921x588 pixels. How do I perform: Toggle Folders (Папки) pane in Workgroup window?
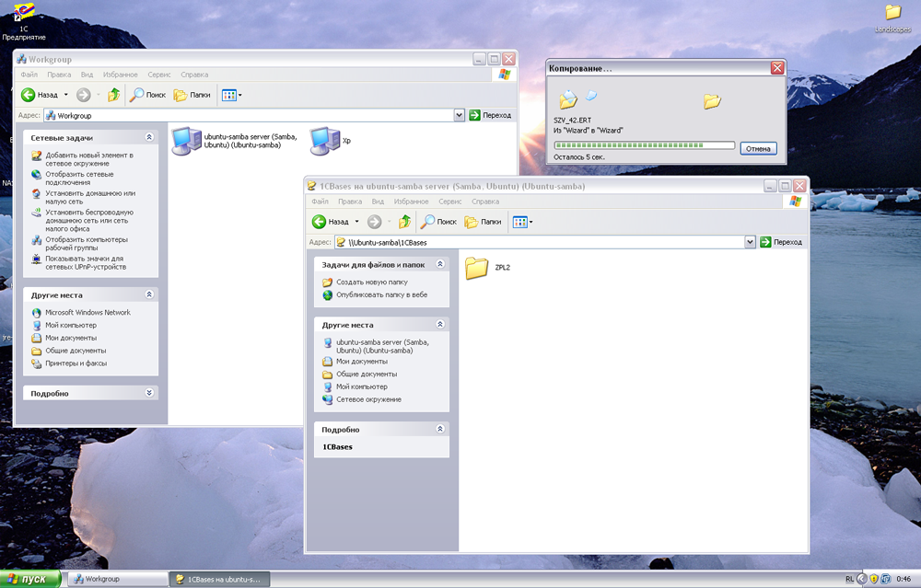(x=192, y=95)
